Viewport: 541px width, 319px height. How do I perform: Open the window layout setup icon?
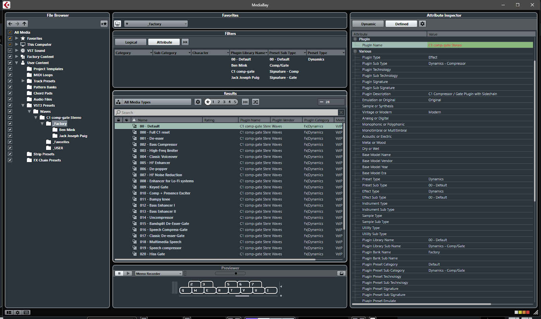click(x=9, y=313)
